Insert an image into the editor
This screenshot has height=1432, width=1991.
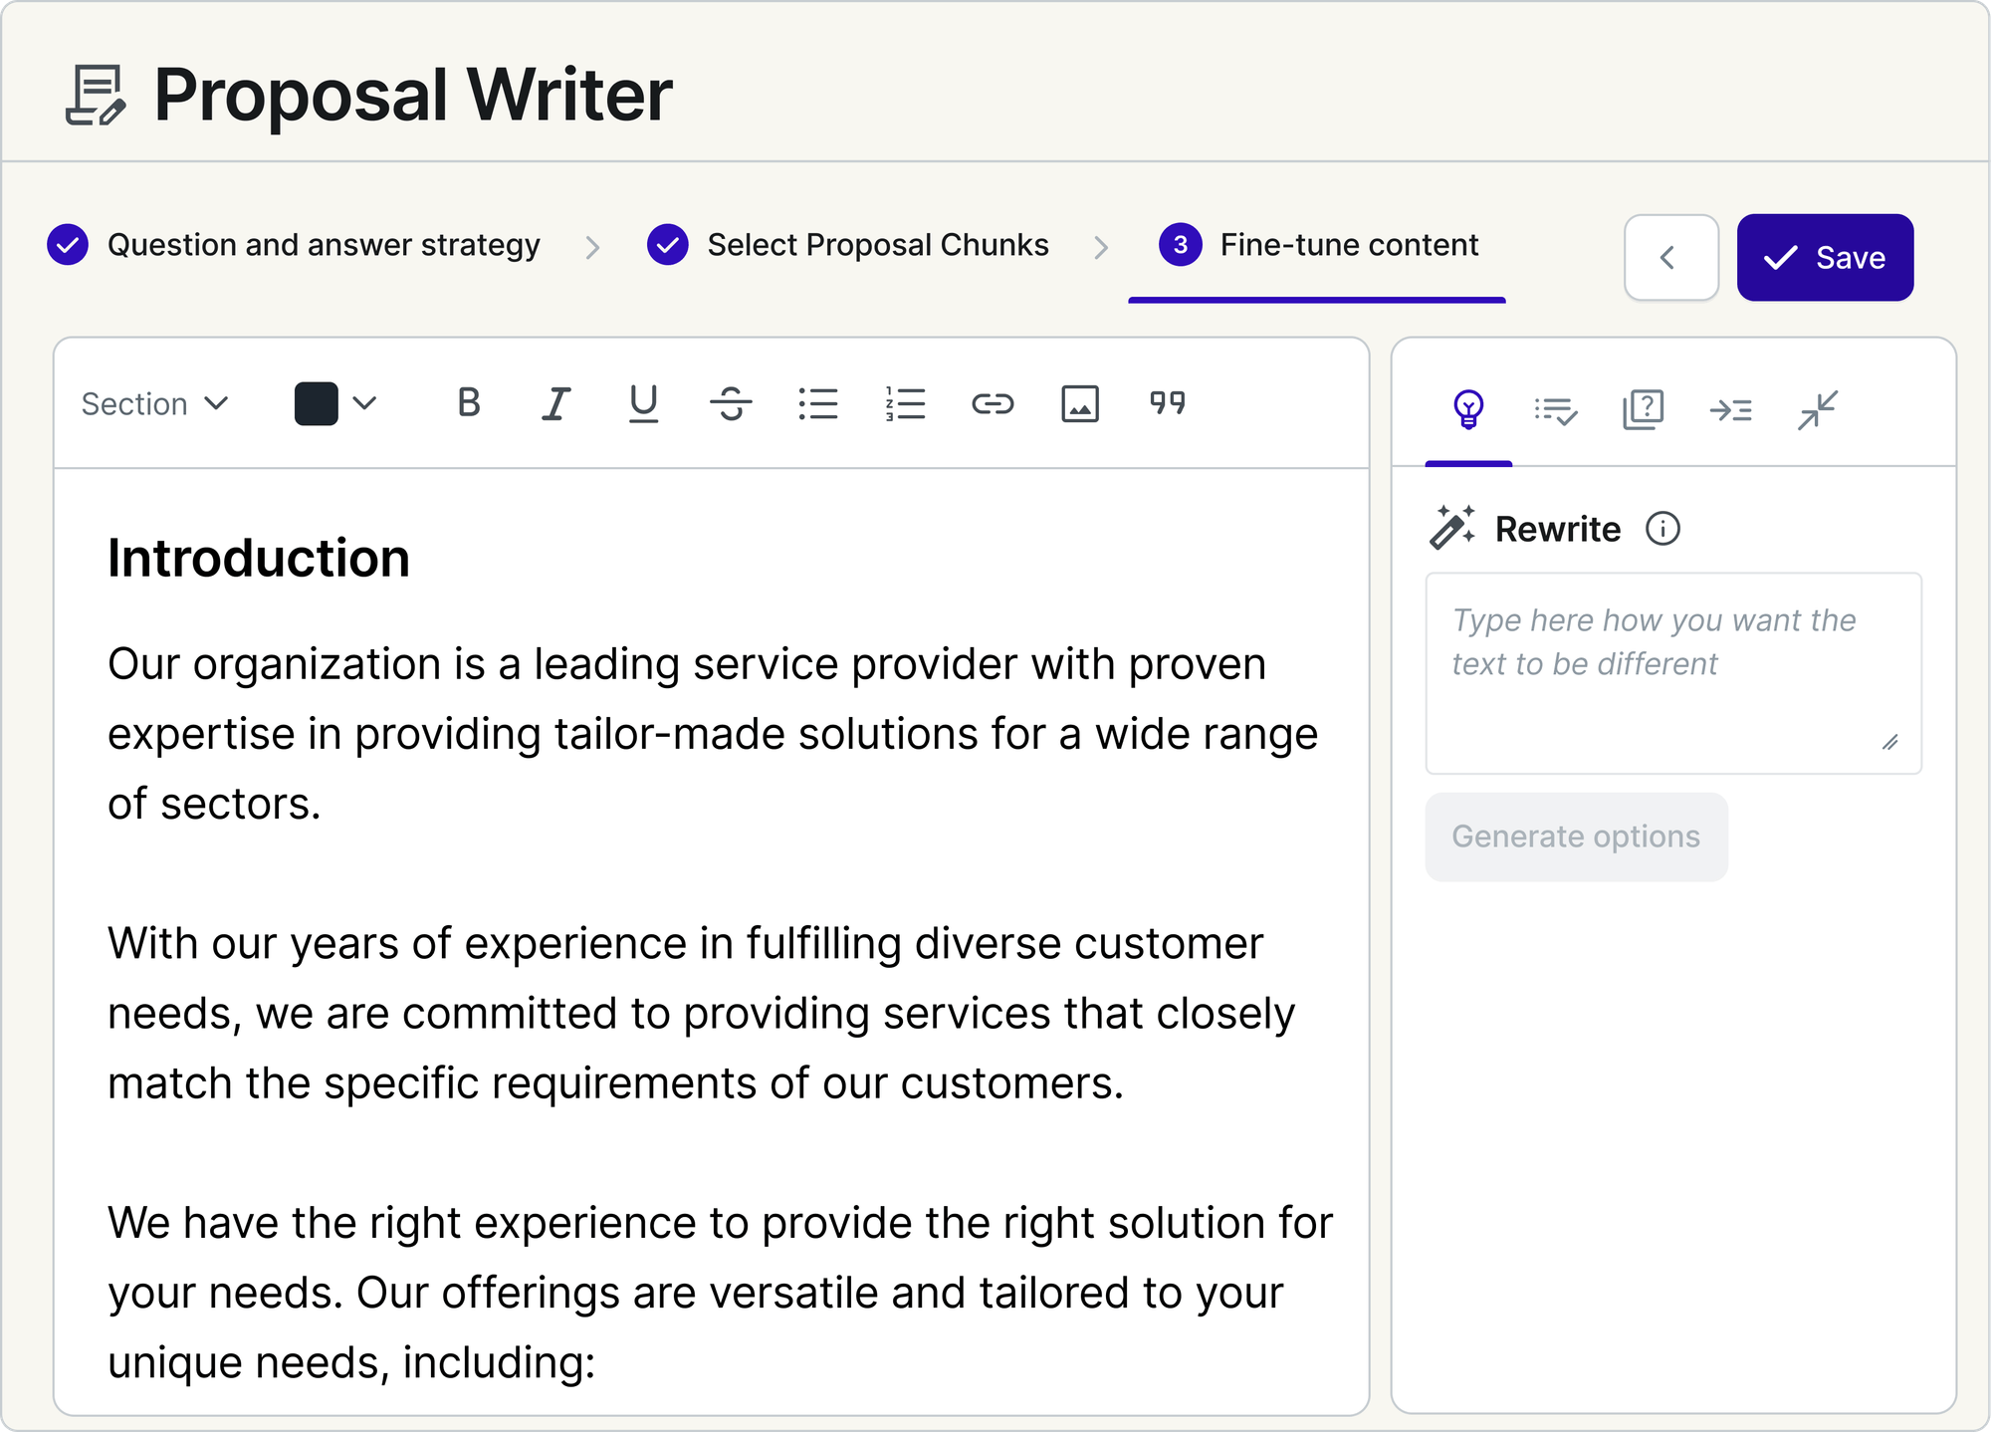(x=1080, y=403)
